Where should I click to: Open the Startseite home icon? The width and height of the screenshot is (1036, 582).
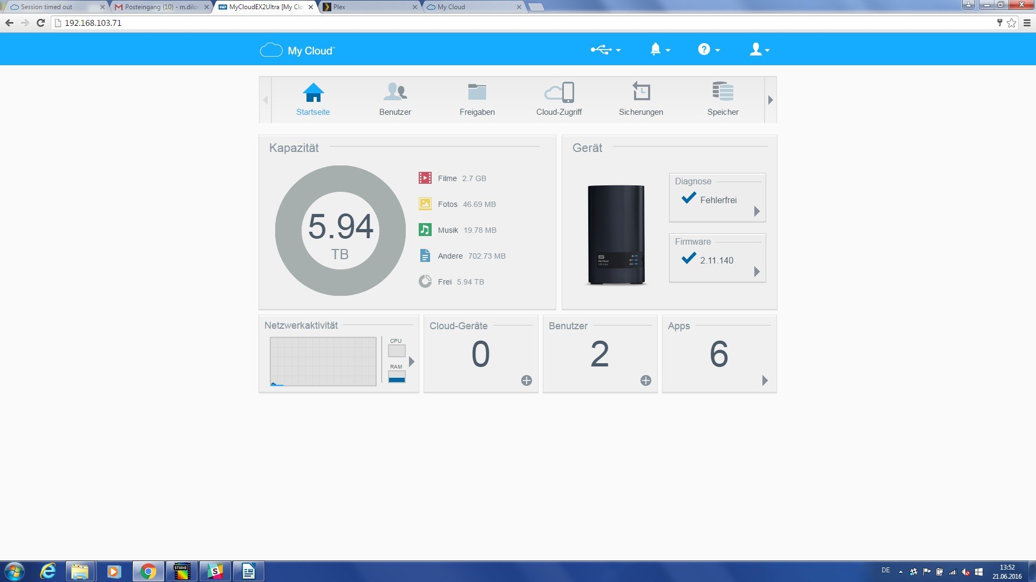313,93
